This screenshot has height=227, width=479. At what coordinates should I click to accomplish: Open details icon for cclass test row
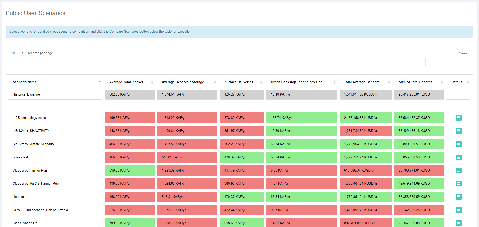(x=458, y=157)
